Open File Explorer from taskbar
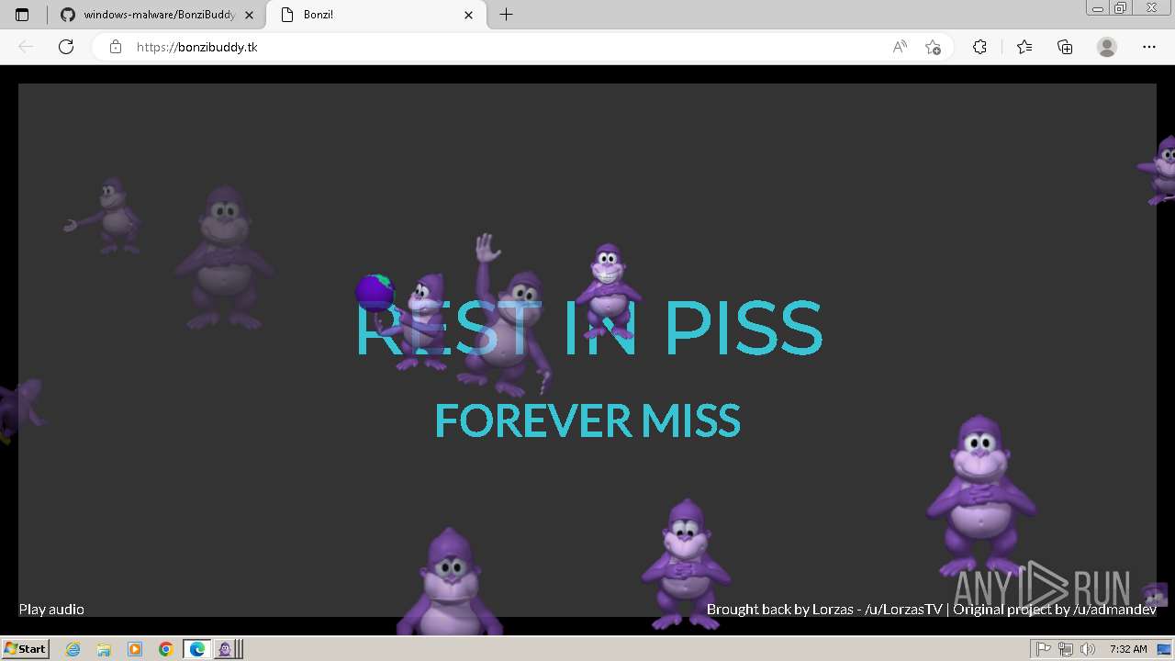Viewport: 1175px width, 661px height. pos(104,649)
